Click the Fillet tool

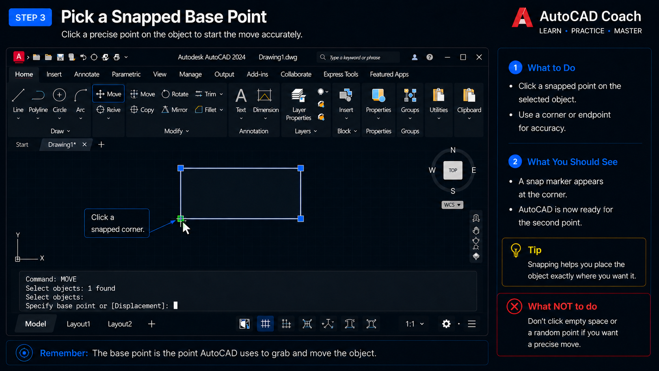pos(206,110)
